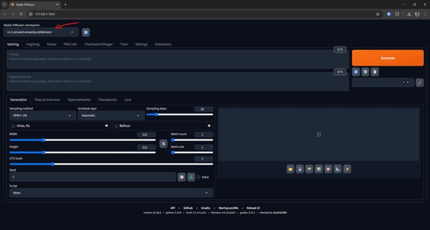Viewport: 430px width, 230px height.
Task: Clear the selected style with X icon
Action: click(x=404, y=82)
